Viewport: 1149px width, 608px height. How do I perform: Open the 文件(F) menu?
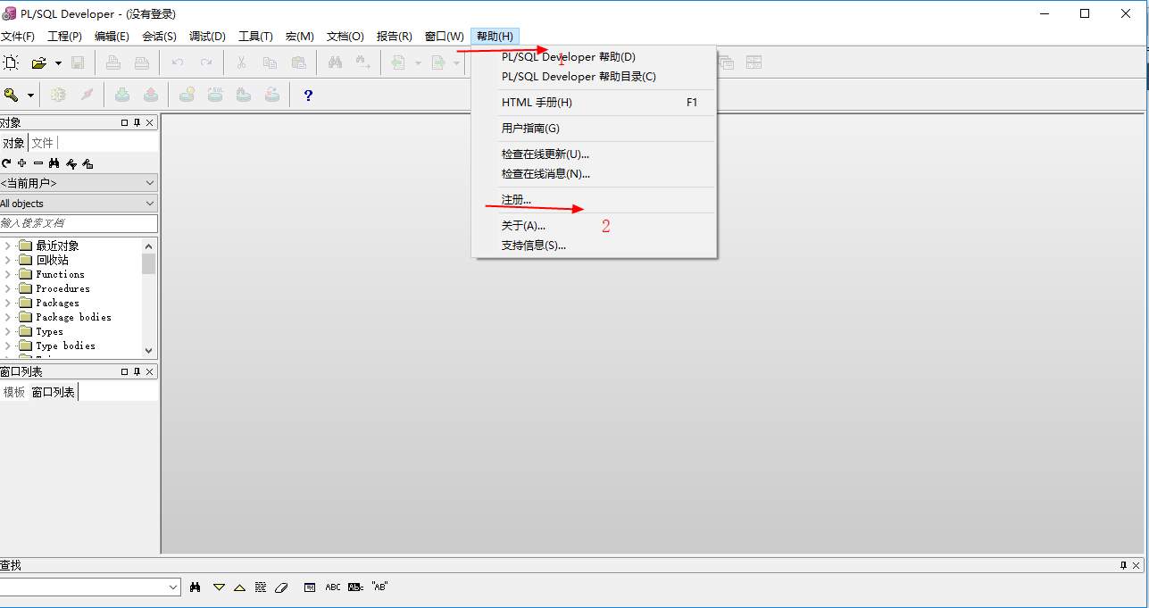[x=18, y=37]
